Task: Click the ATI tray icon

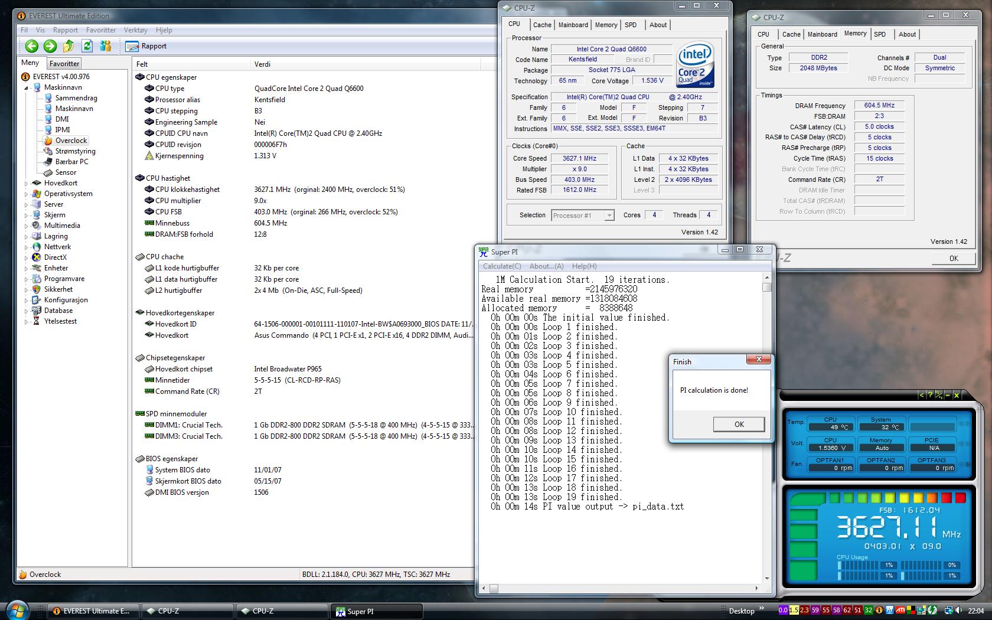Action: point(901,610)
